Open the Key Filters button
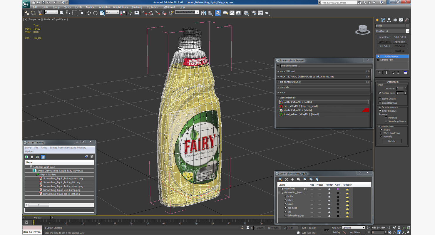This screenshot has width=435, height=235. coord(356,232)
